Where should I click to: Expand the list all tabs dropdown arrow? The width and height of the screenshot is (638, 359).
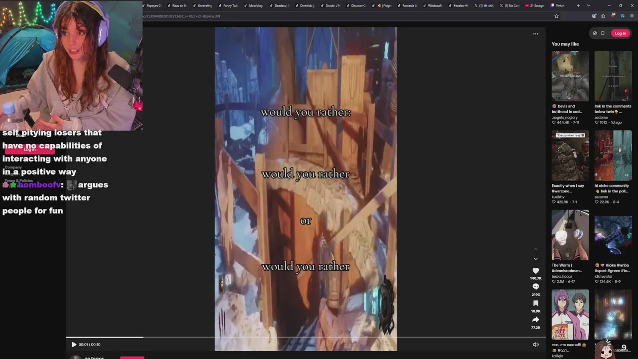[589, 5]
